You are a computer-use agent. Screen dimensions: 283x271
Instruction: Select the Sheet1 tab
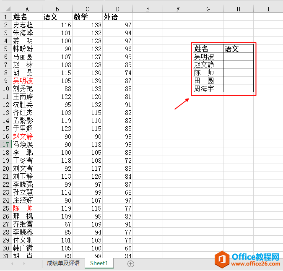99,263
